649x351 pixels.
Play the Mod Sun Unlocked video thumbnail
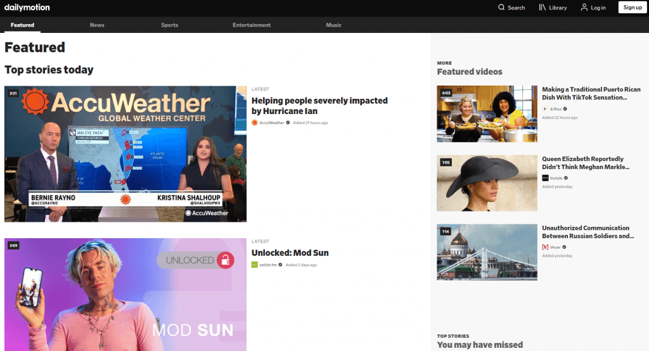125,295
